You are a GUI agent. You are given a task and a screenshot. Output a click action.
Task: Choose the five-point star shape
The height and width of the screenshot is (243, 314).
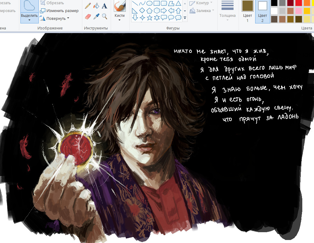tap(149, 18)
